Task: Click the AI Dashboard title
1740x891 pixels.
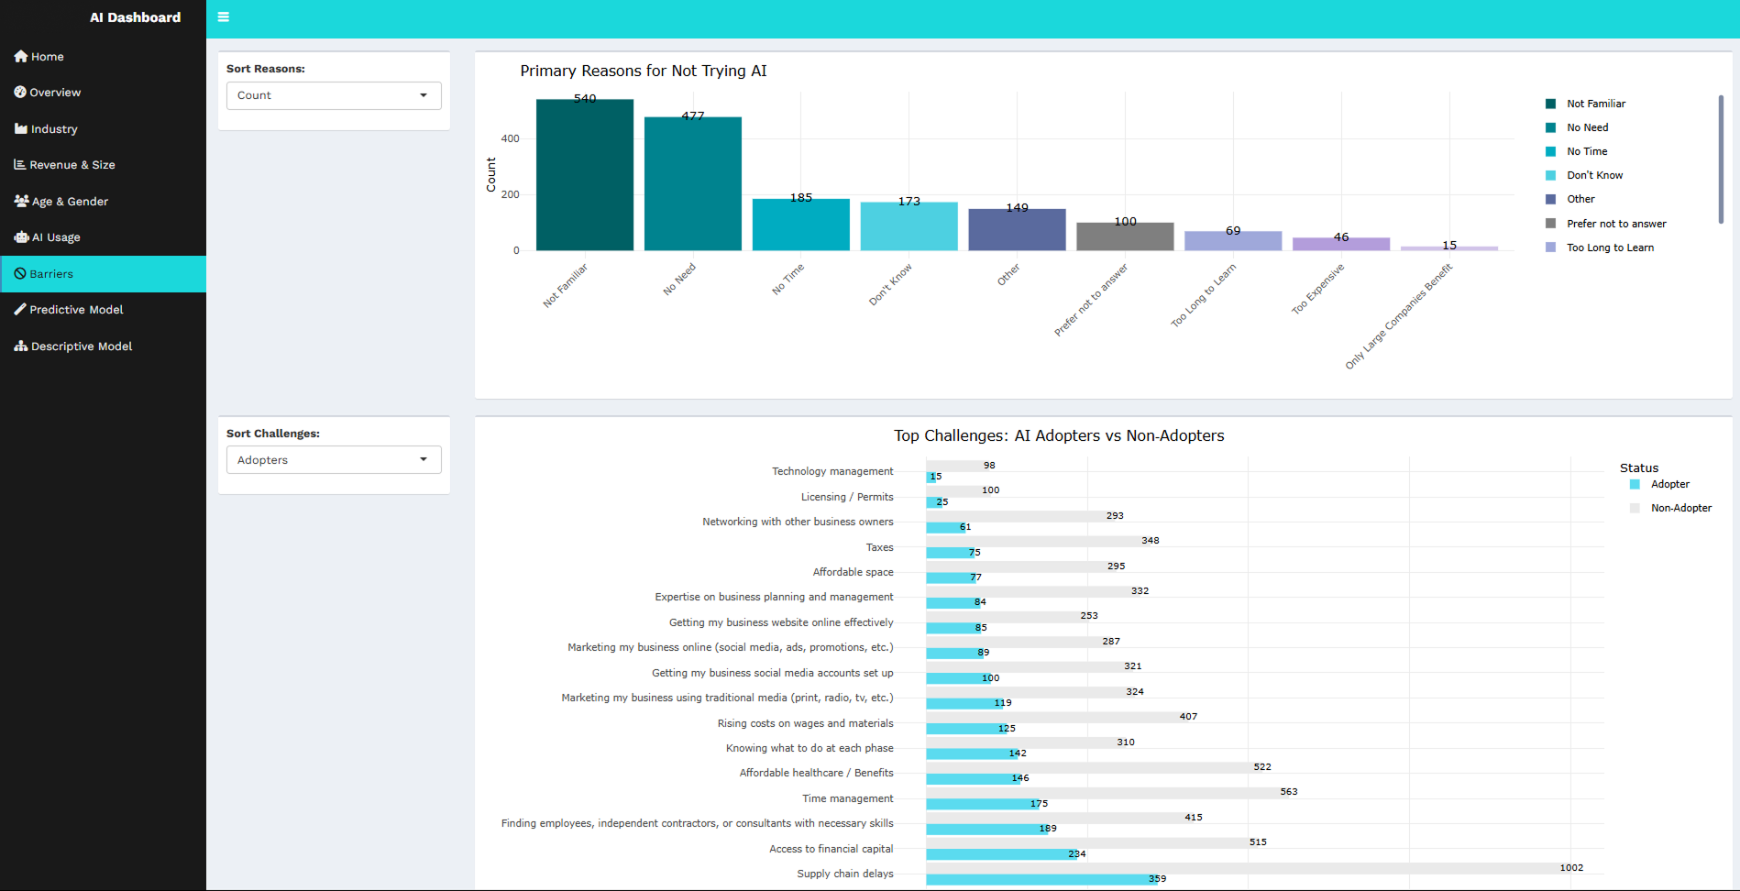Action: pos(135,16)
